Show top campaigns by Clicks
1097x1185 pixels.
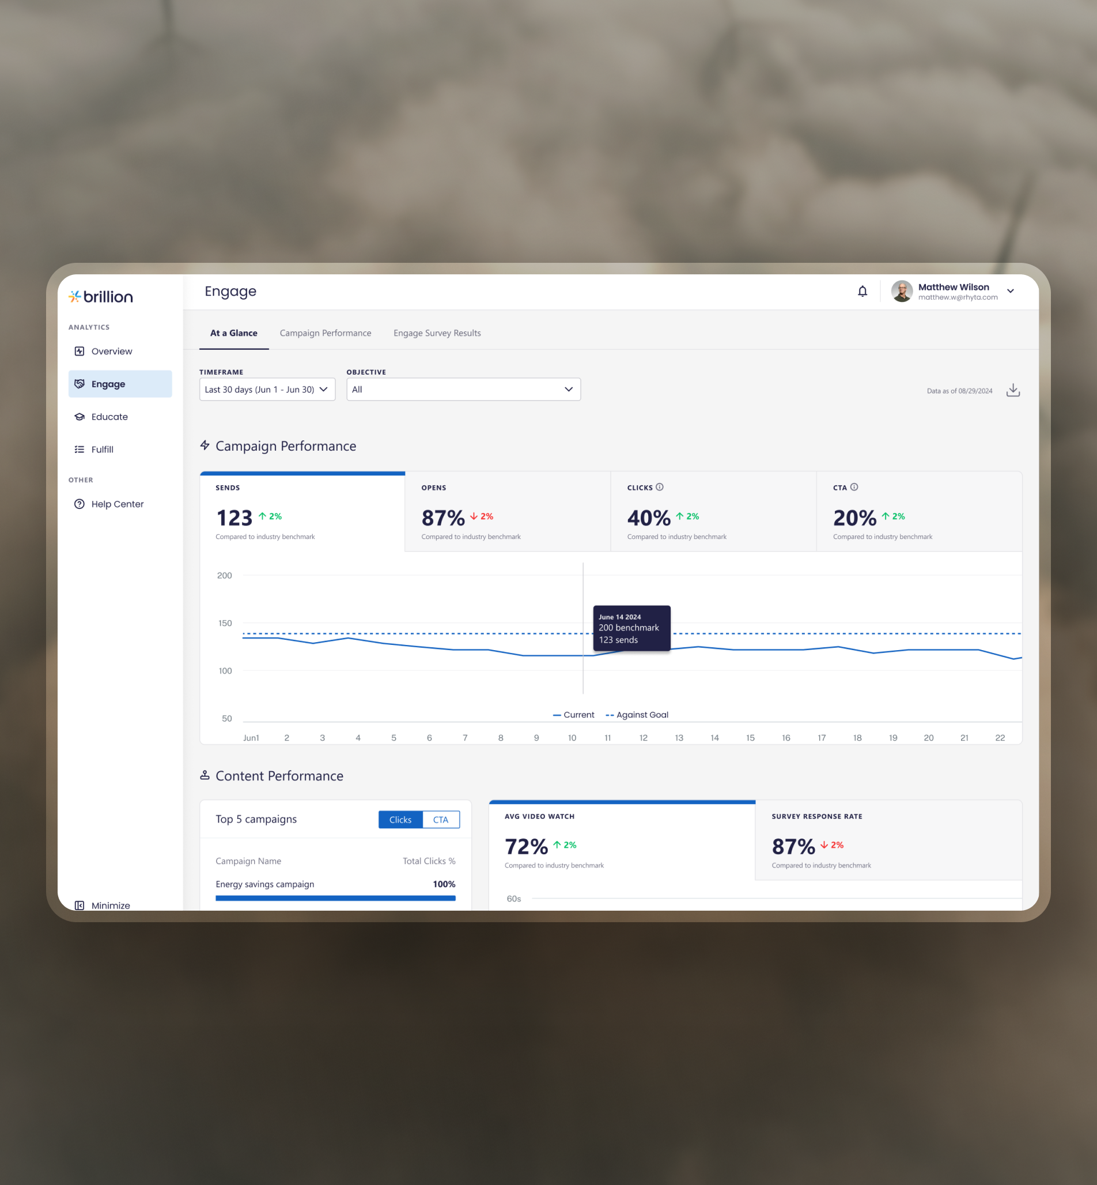[x=400, y=820]
